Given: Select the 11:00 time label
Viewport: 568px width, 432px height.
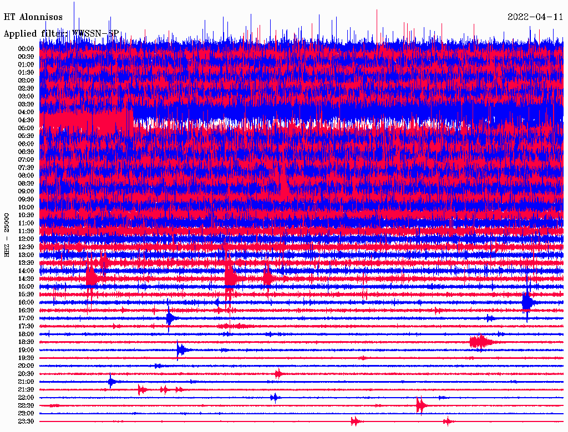Looking at the screenshot, I should pyautogui.click(x=26, y=223).
